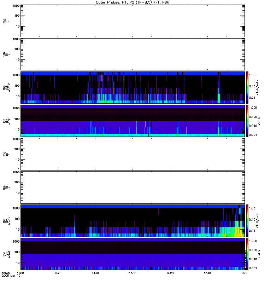The image size is (265, 283).
Task: Click the '2008 Mar 10' date label
Action: coord(11,276)
